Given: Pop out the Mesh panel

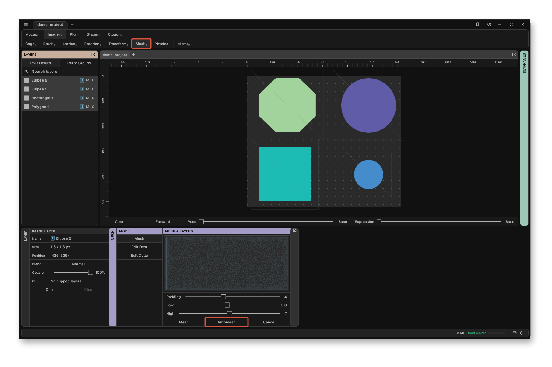Looking at the screenshot, I should click(x=295, y=231).
